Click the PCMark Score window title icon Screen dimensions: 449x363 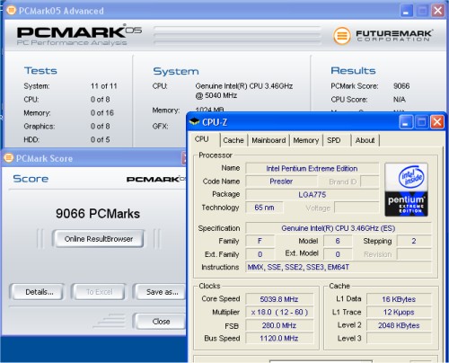[9, 158]
